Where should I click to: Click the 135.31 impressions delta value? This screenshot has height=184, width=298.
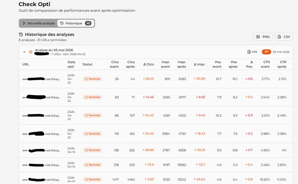(199, 150)
